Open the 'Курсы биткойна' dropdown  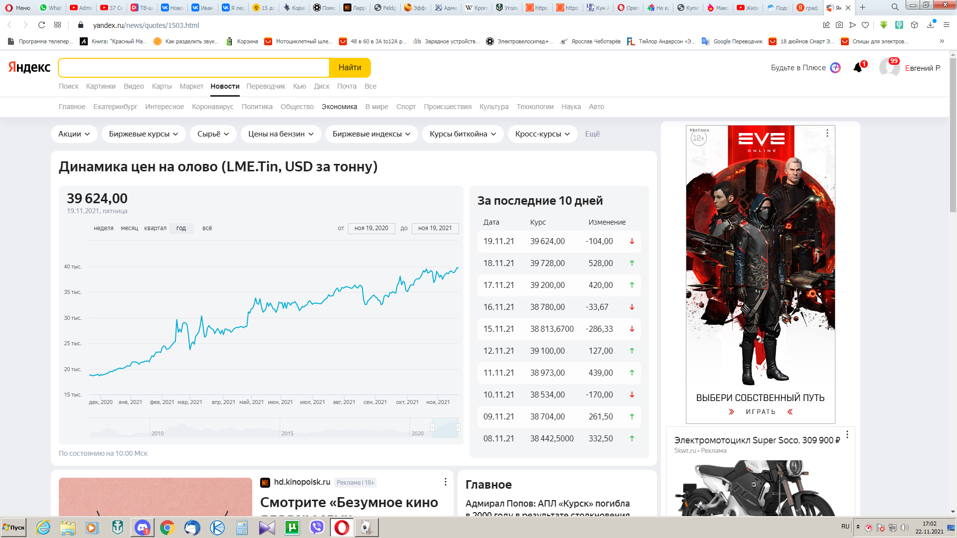463,134
